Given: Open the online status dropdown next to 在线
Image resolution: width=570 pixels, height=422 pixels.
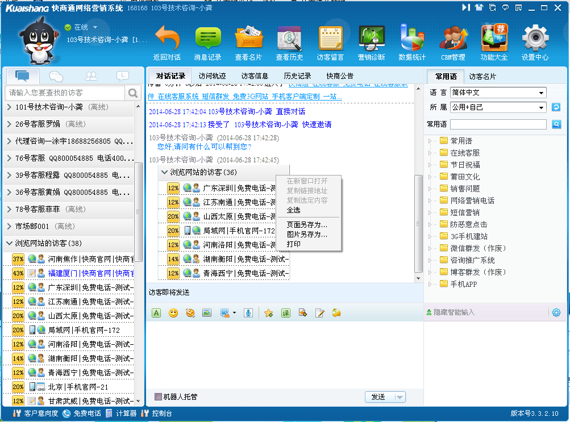Looking at the screenshot, I should point(95,27).
